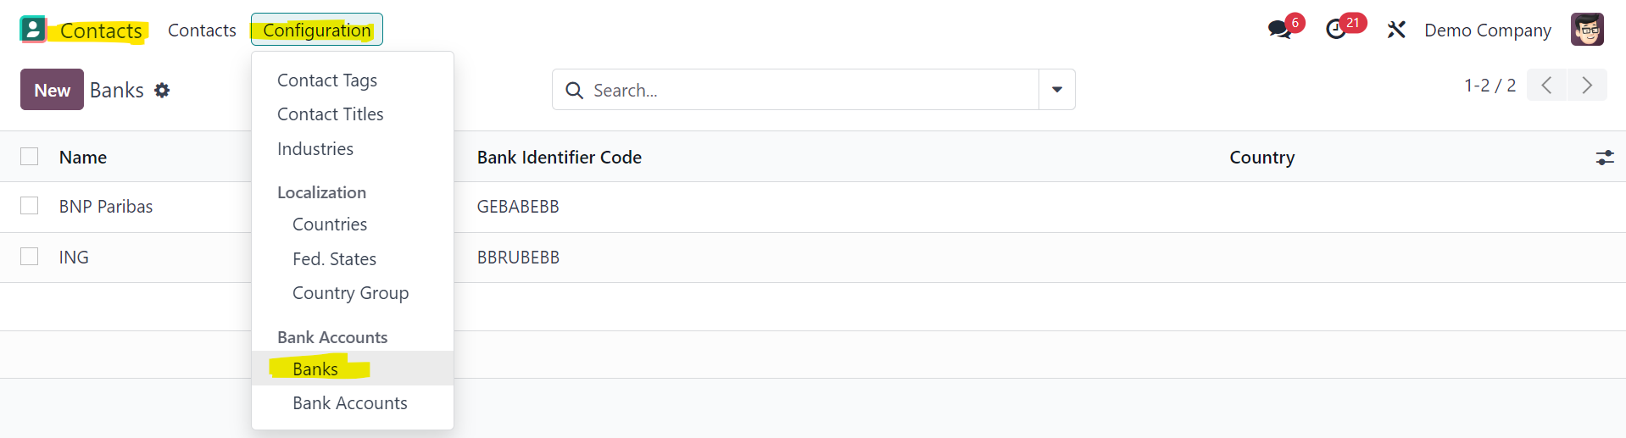The width and height of the screenshot is (1626, 438).
Task: Open the activities clock icon
Action: point(1337,30)
